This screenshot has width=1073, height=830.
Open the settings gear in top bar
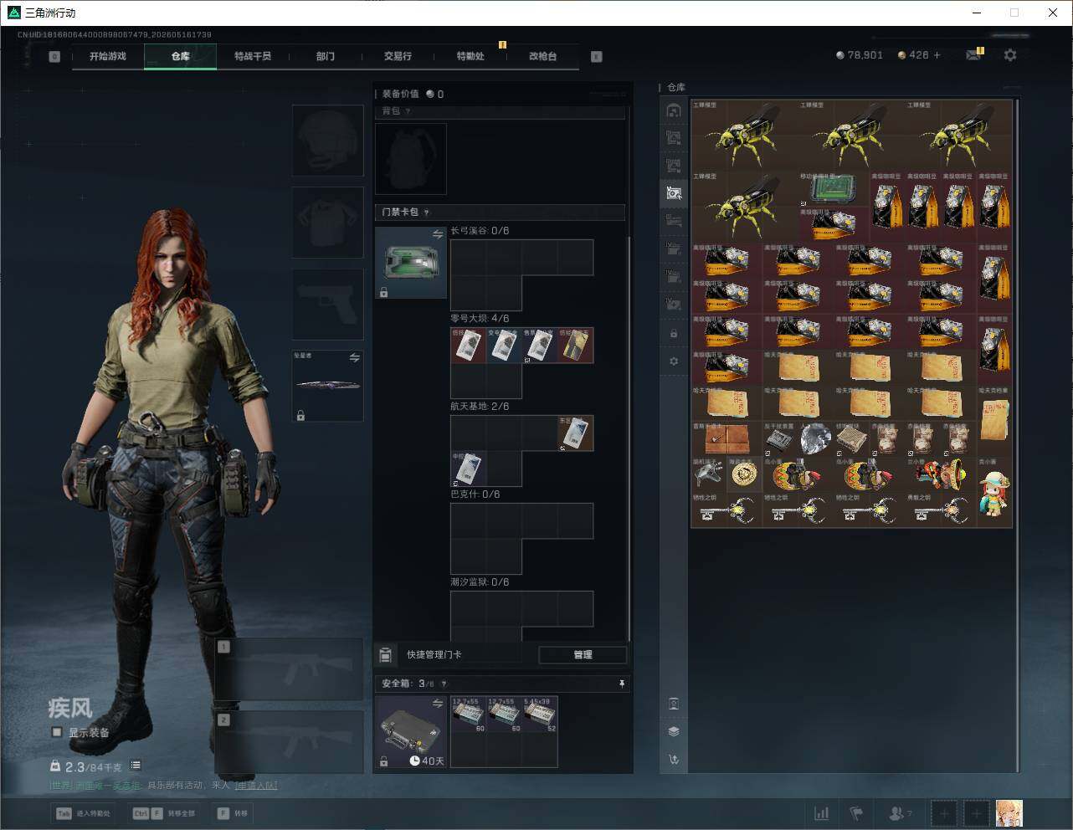tap(1010, 55)
